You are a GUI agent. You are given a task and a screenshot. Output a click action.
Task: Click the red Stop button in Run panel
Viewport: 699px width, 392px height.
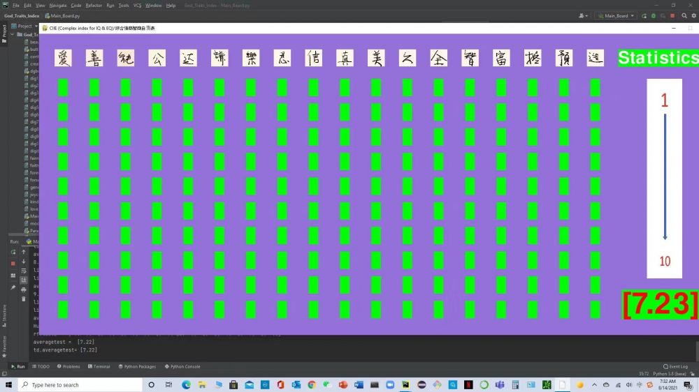pos(13,263)
